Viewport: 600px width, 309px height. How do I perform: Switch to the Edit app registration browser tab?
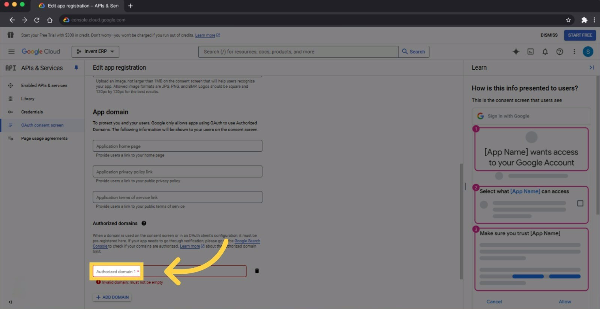[x=79, y=6]
